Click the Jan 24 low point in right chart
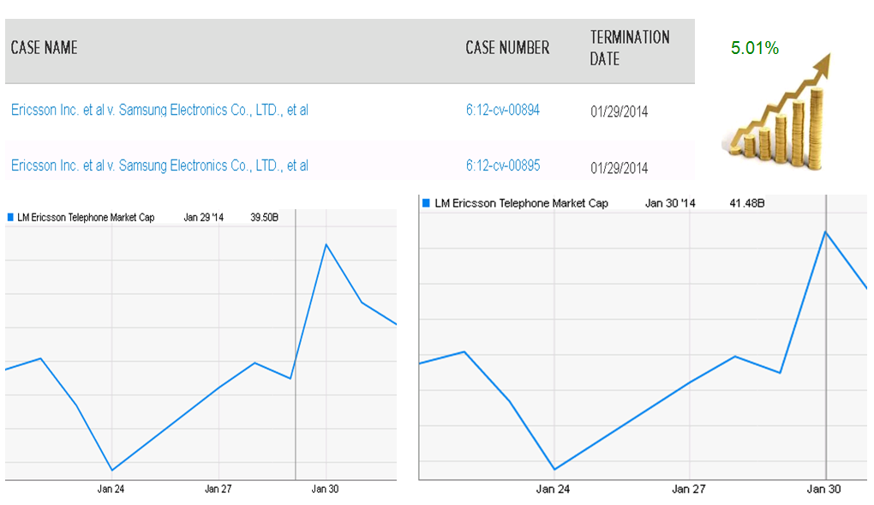The width and height of the screenshot is (874, 505). click(x=554, y=469)
